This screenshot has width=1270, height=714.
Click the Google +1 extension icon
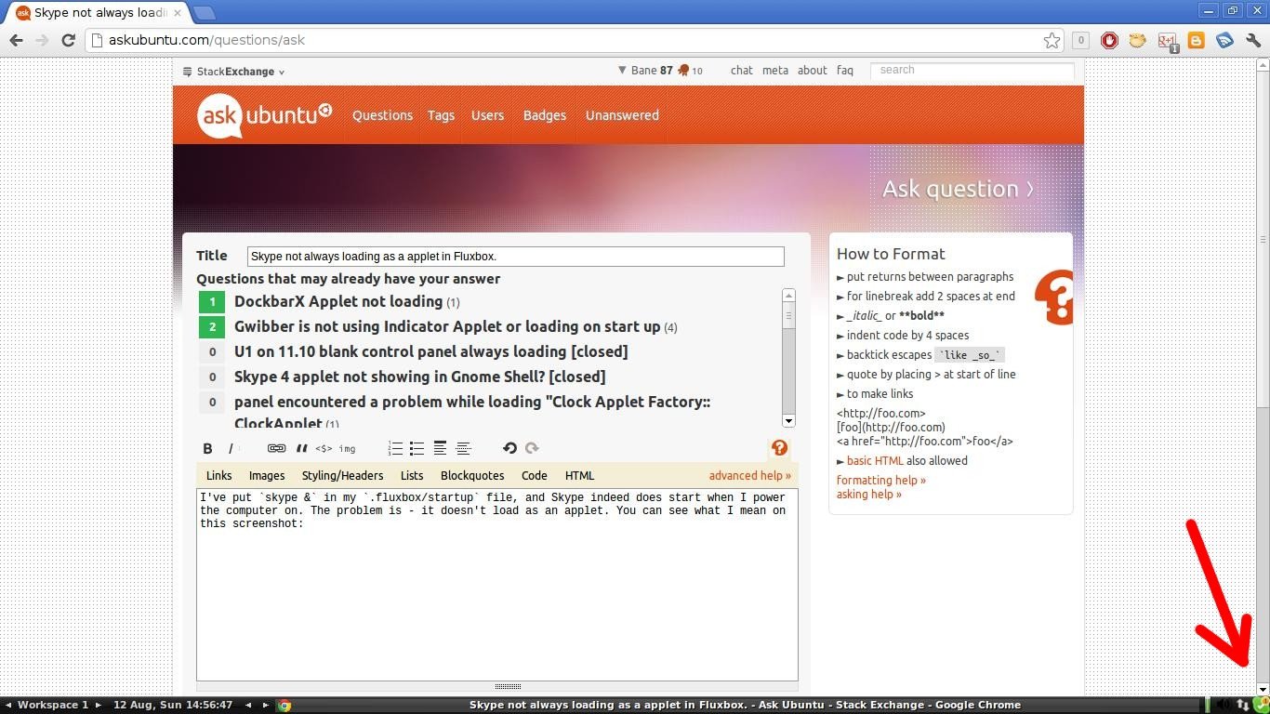tap(1168, 41)
